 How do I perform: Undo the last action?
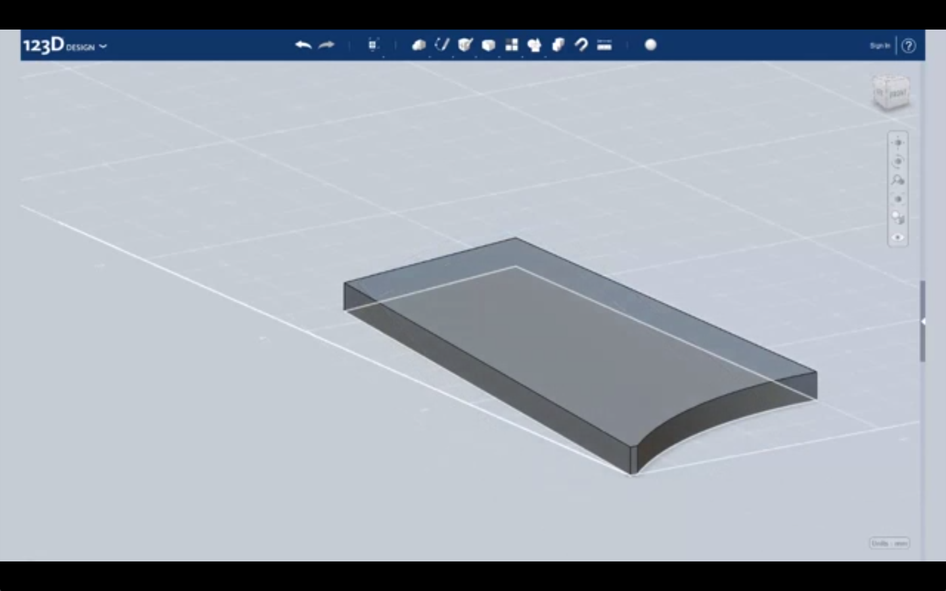pyautogui.click(x=304, y=45)
